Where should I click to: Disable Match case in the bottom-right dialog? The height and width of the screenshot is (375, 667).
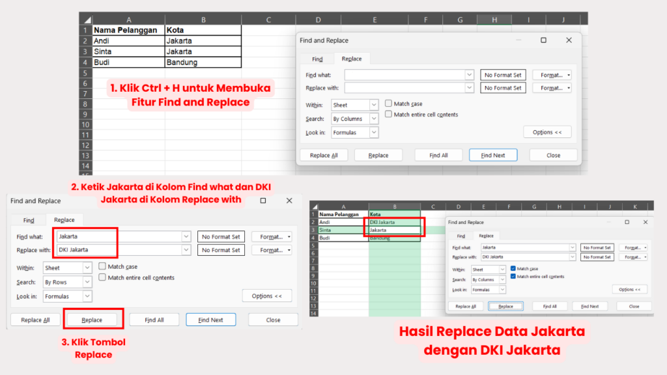click(514, 268)
